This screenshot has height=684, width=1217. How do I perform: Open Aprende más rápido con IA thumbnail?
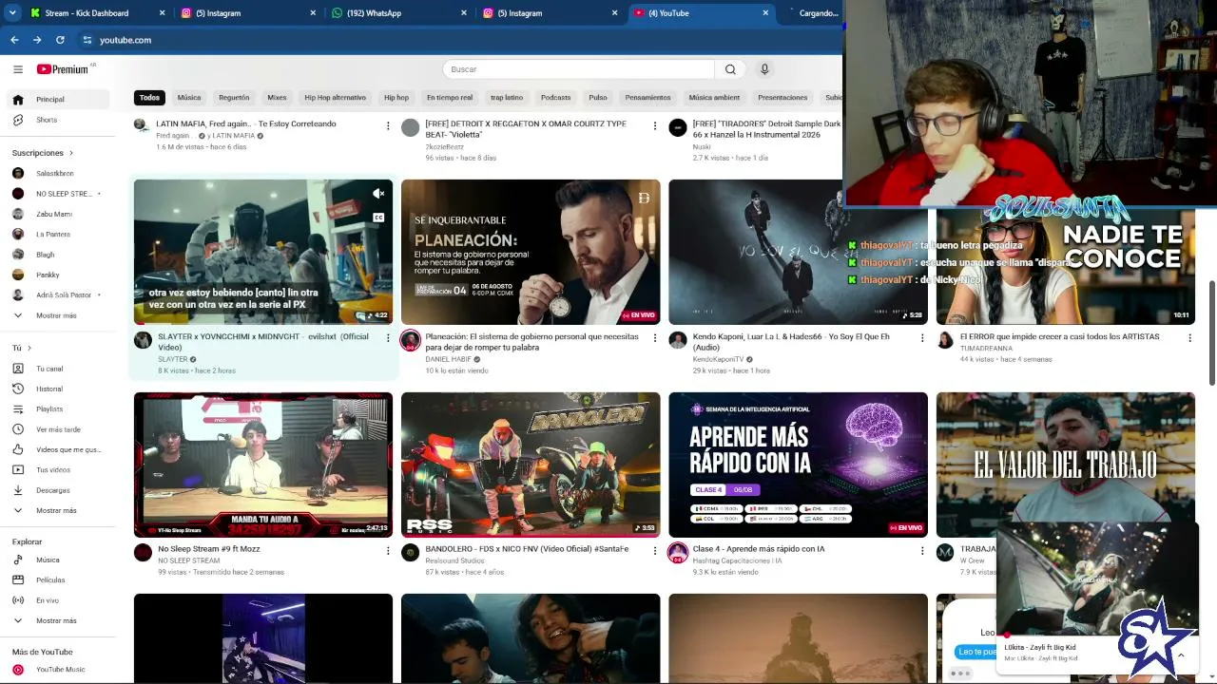798,465
